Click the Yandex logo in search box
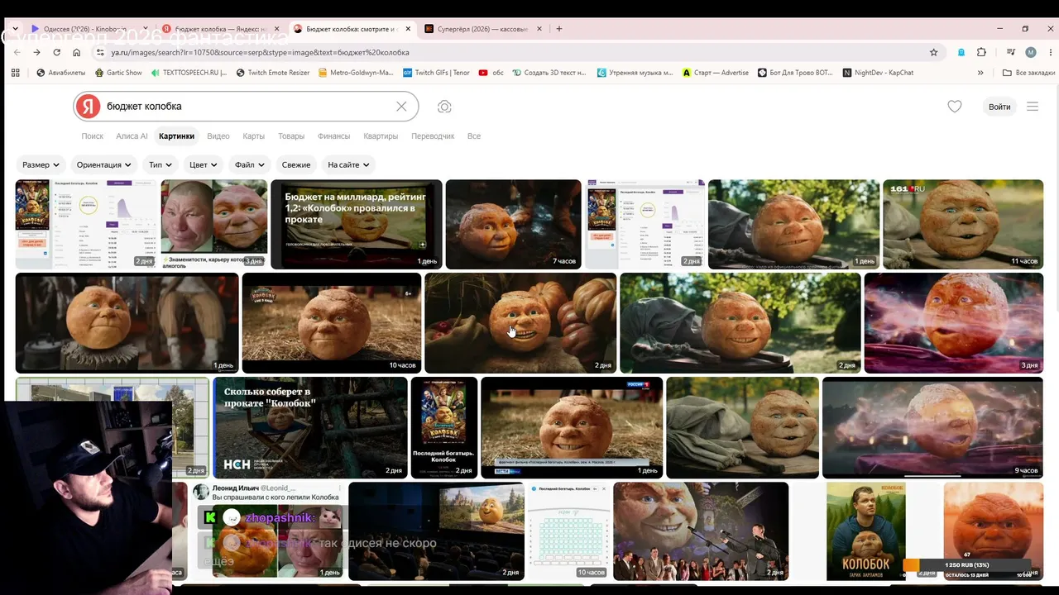This screenshot has width=1059, height=595. [89, 107]
